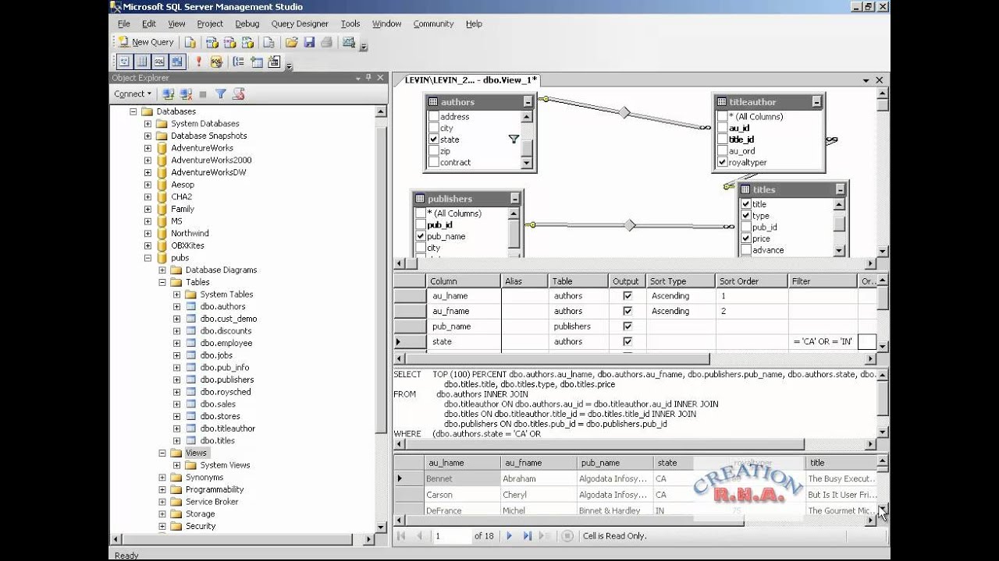This screenshot has width=999, height=561.
Task: Click the Add Table icon
Action: (x=256, y=62)
